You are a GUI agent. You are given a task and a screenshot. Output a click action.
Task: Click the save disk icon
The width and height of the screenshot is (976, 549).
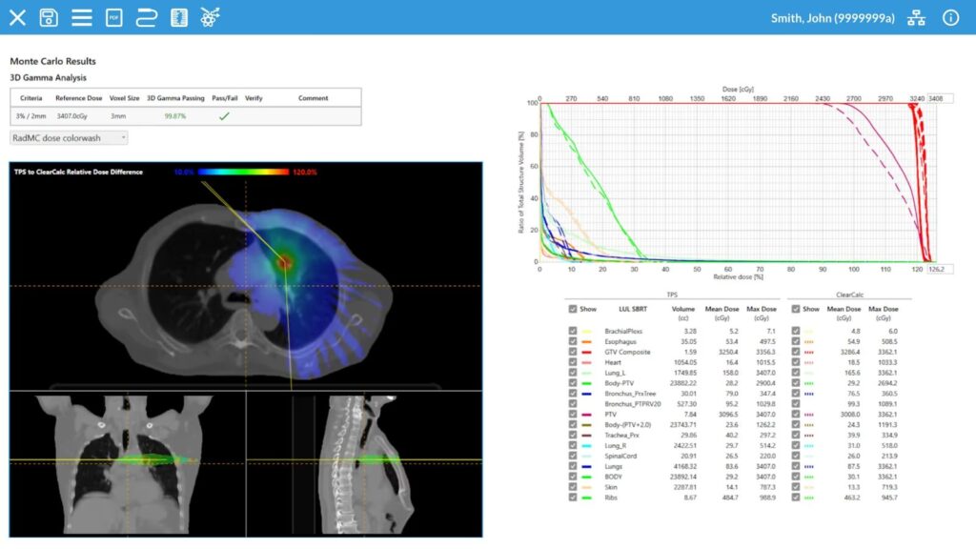pyautogui.click(x=49, y=17)
